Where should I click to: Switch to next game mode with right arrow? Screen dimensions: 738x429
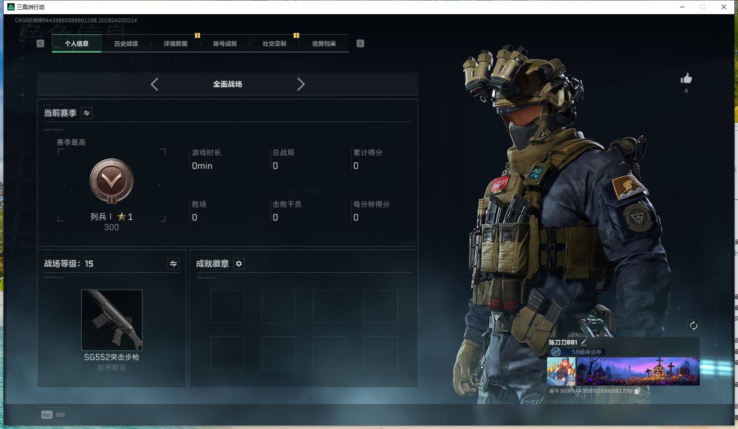click(x=300, y=84)
